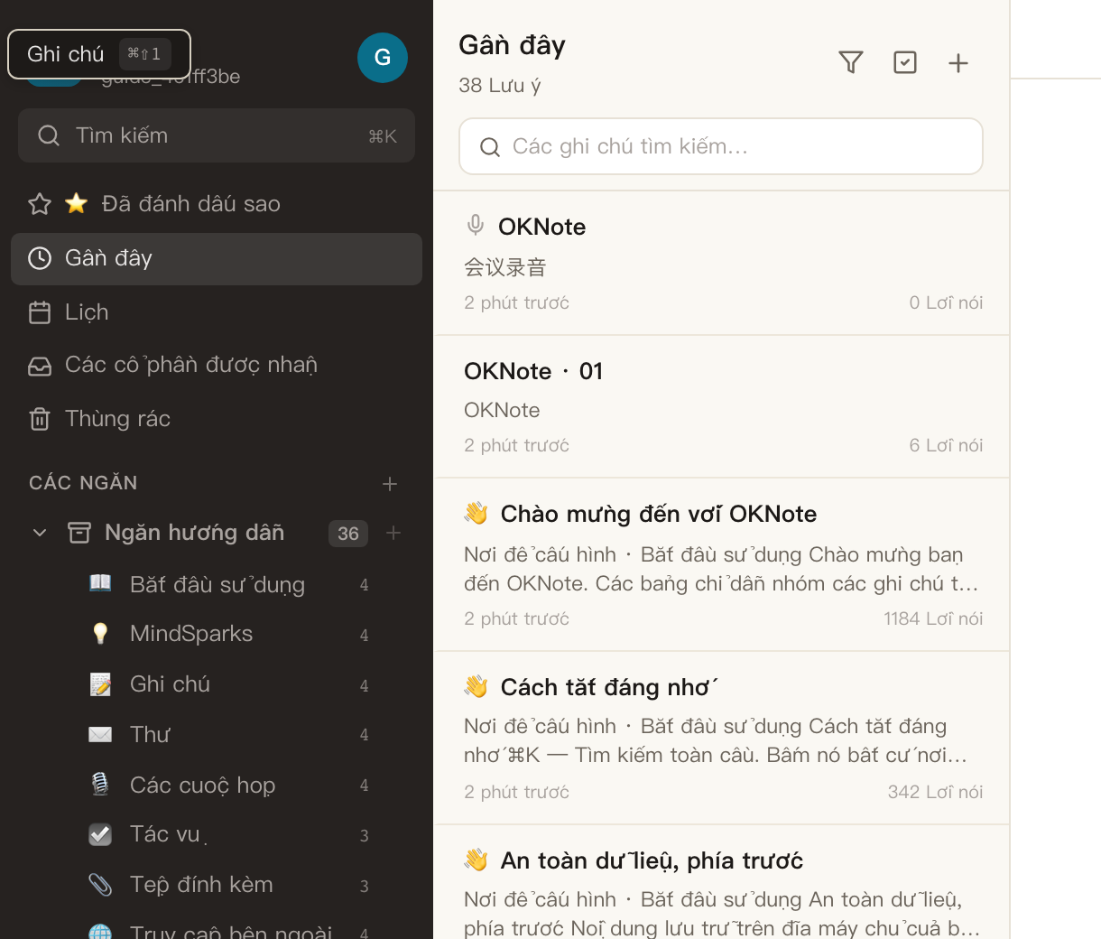Open the G user avatar

coord(383,58)
